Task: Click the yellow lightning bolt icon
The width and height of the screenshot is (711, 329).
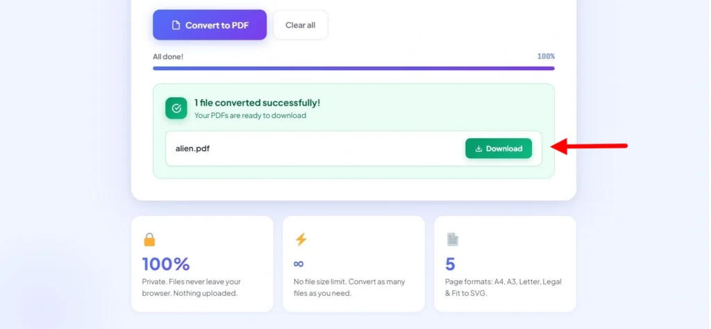Action: click(x=301, y=239)
